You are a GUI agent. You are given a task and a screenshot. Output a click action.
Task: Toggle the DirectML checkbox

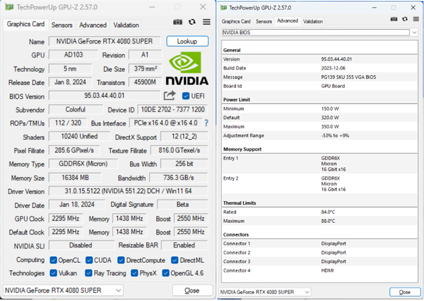[x=174, y=260]
